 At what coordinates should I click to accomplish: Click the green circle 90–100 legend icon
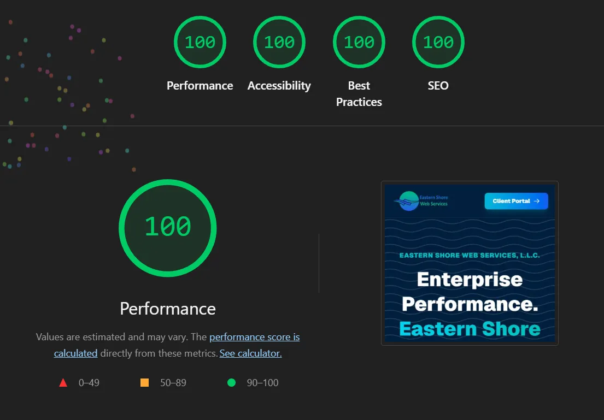(232, 382)
